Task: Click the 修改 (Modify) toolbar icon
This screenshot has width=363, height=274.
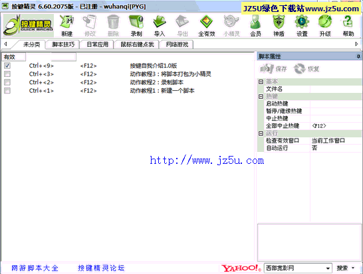Action: 90,25
